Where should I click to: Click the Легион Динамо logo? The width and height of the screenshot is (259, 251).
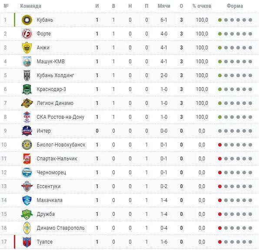27,103
